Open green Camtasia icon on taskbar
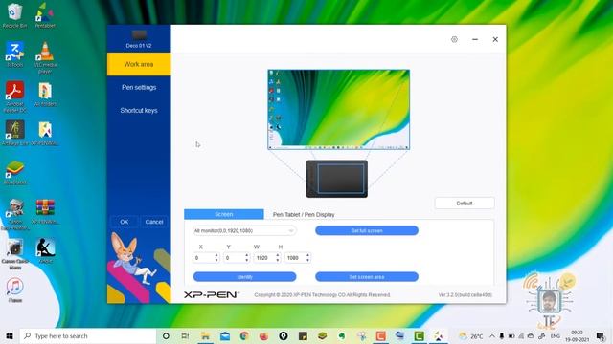 tap(419, 335)
